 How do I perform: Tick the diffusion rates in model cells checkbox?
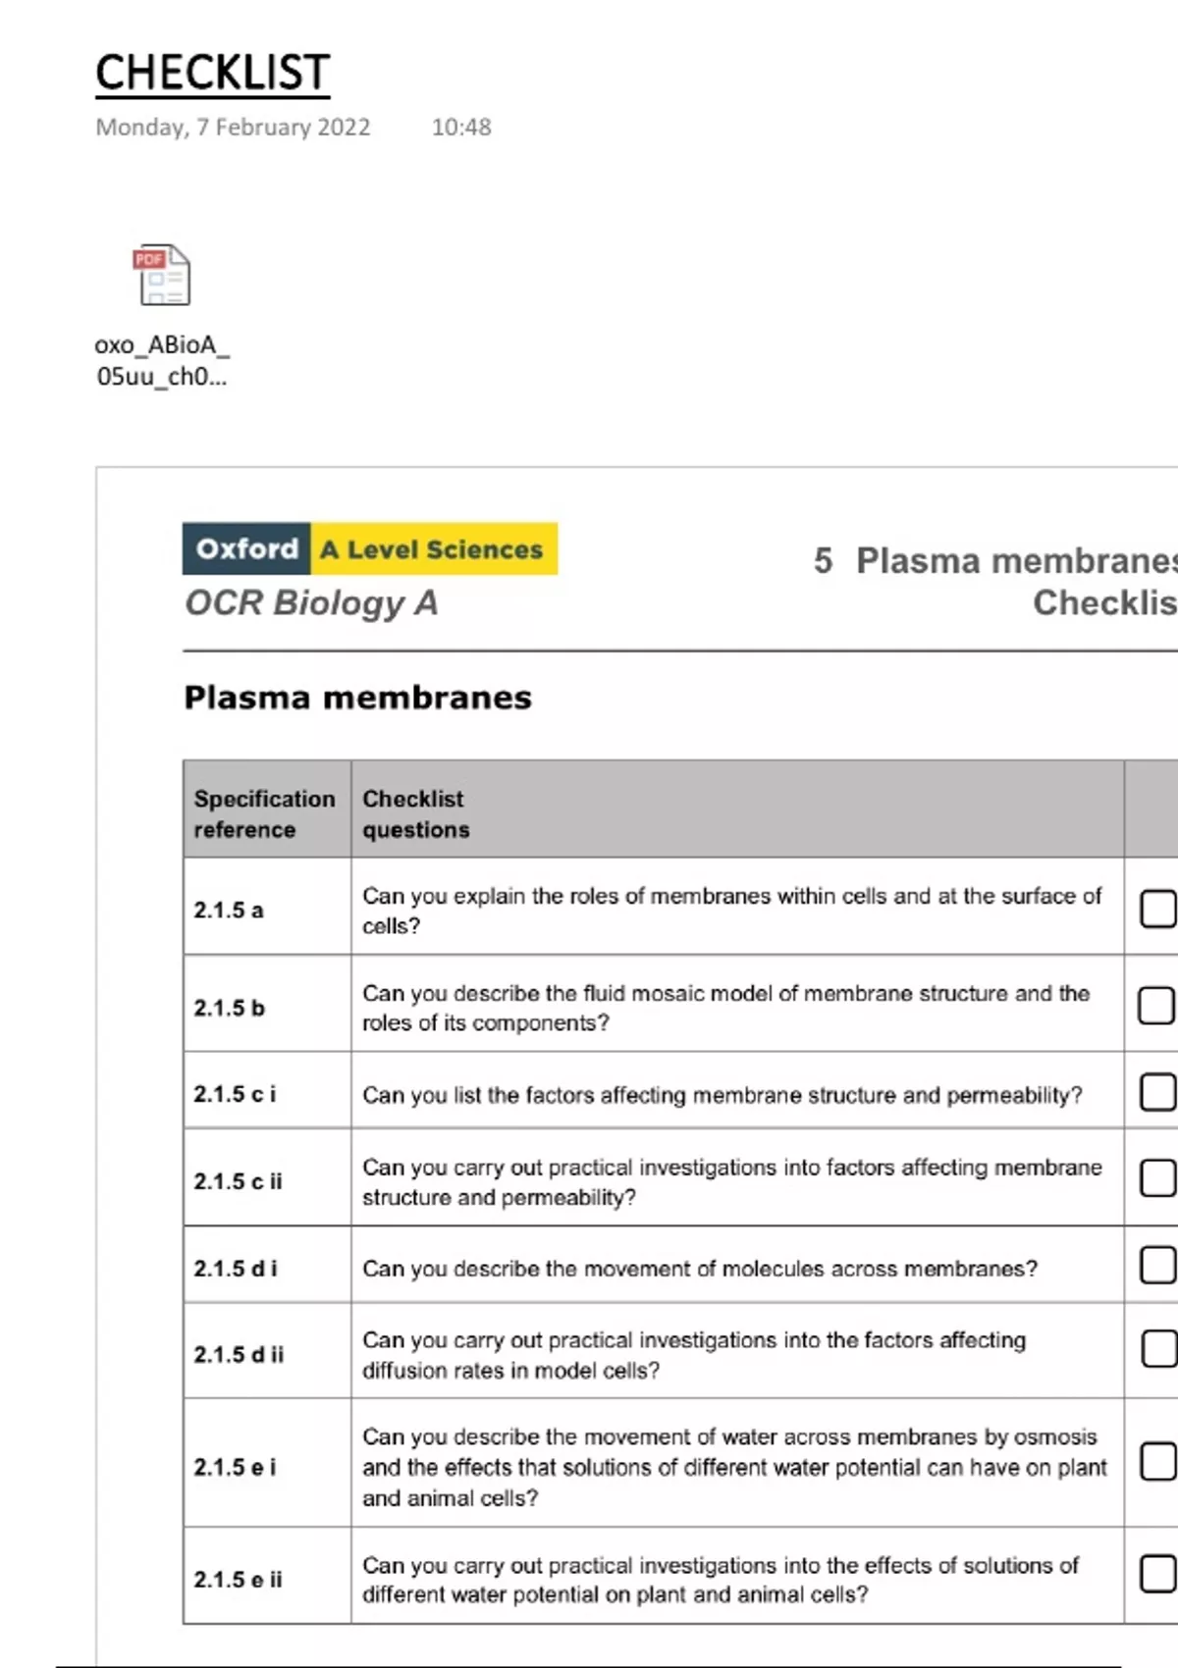1158,1349
